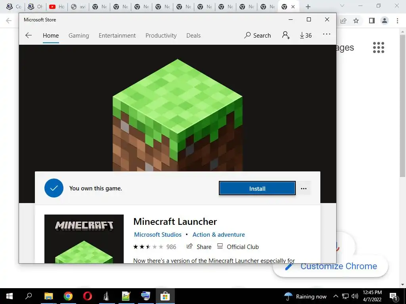
Task: Switch to the first Chrome tab
Action: tap(14, 7)
